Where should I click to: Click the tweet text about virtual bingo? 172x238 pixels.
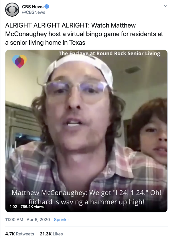[84, 34]
